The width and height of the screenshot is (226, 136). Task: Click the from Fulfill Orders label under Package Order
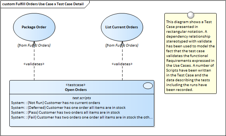pyautogui.click(x=34, y=45)
